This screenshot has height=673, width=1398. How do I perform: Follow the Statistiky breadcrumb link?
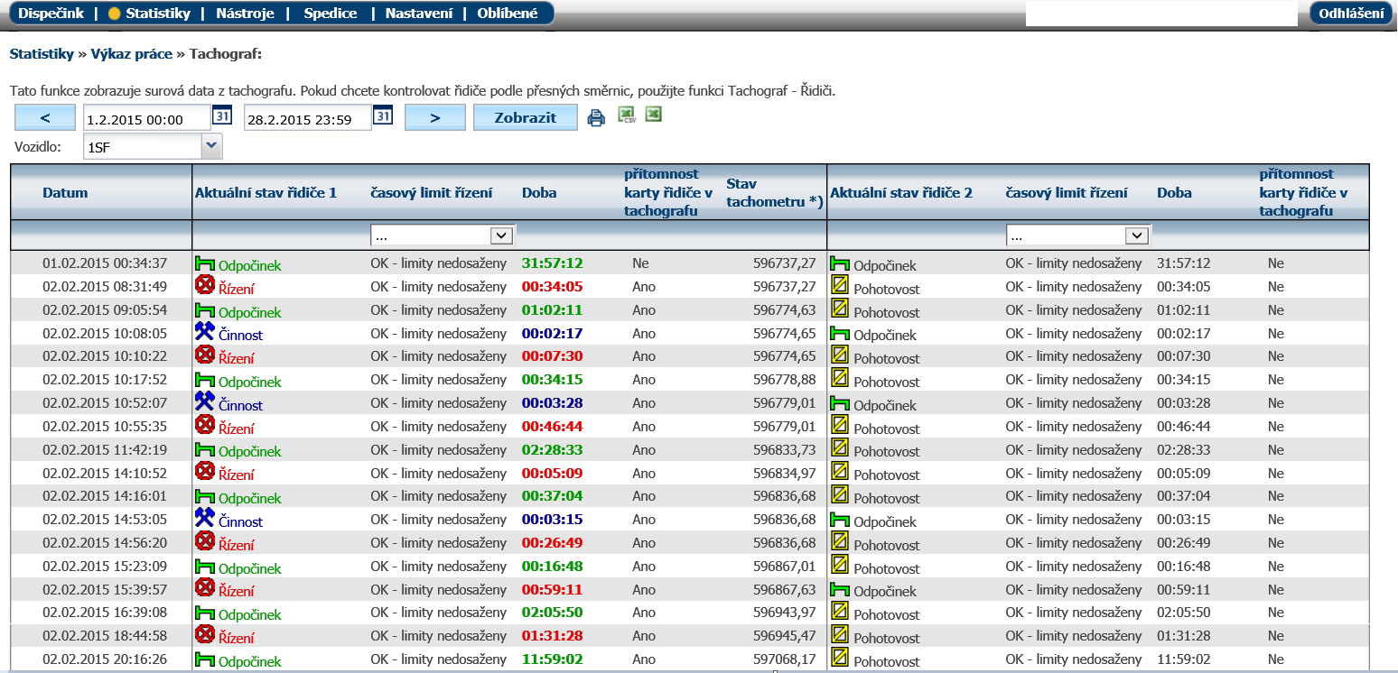click(42, 54)
